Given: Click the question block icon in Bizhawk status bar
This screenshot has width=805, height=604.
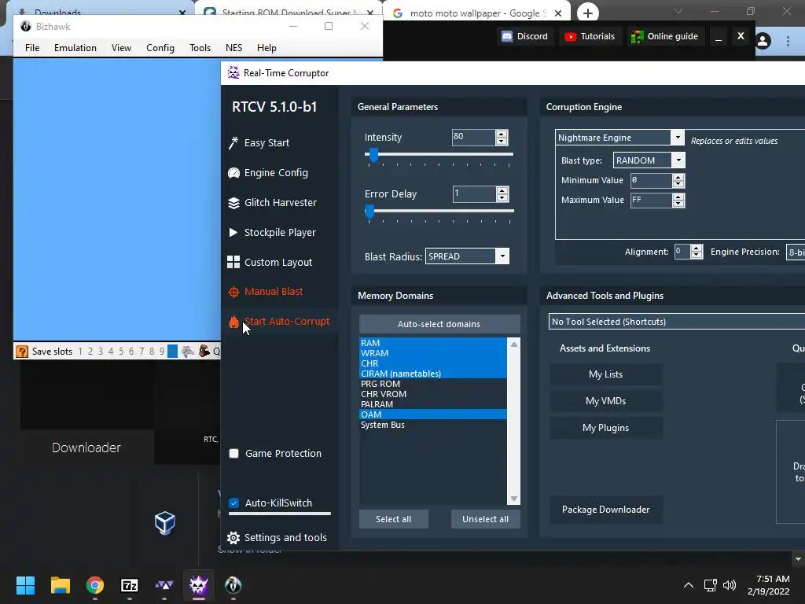Looking at the screenshot, I should (x=22, y=352).
